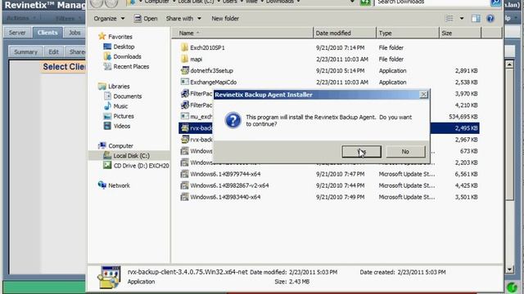Click the Search Downloads input field
This screenshot has width=524, height=294.
point(431,2)
